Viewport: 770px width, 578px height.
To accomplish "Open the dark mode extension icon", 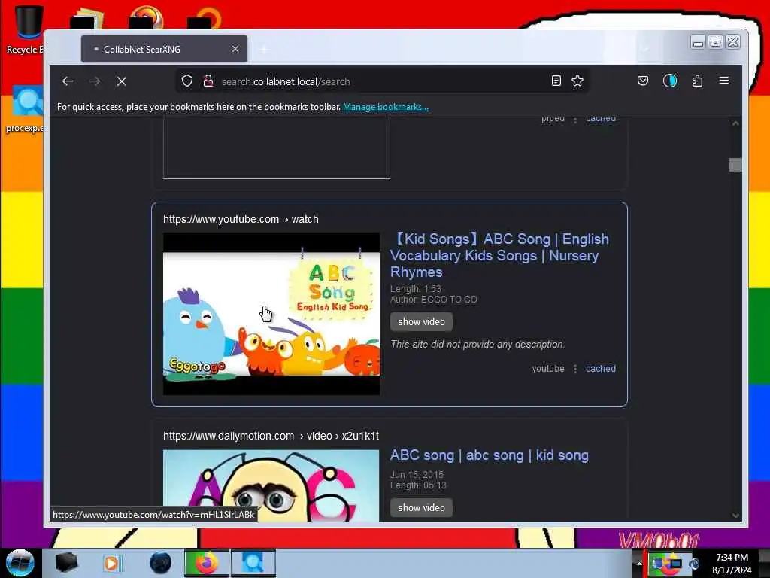I will pos(670,81).
